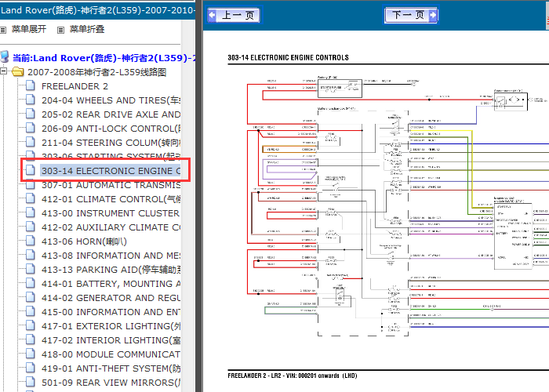
Task: Open 412-02 AUXILIARY CLIMATE page
Action: (x=111, y=227)
